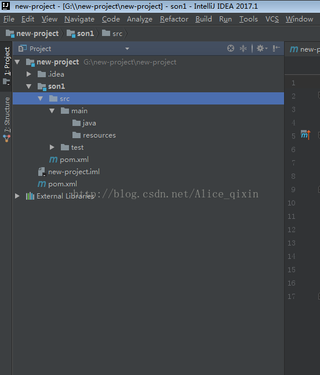This screenshot has width=320, height=375.
Task: Open the Build menu
Action: [x=203, y=19]
